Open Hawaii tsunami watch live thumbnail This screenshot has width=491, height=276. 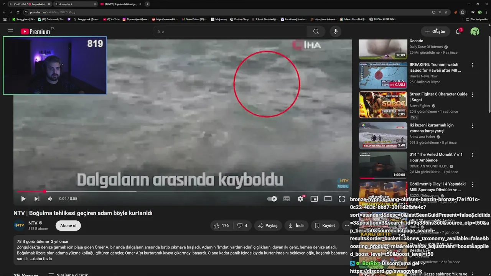coord(383,75)
